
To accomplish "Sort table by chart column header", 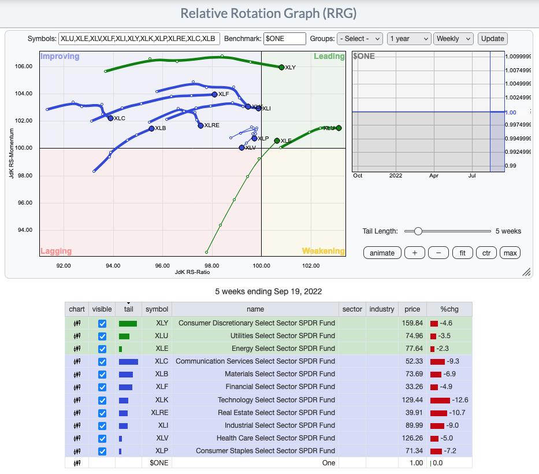I will point(77,309).
